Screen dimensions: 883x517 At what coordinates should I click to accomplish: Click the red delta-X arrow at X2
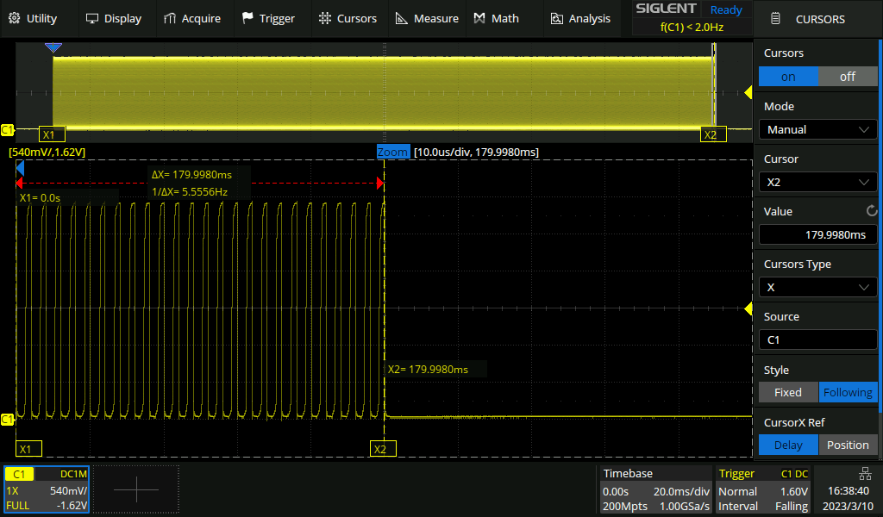[380, 183]
